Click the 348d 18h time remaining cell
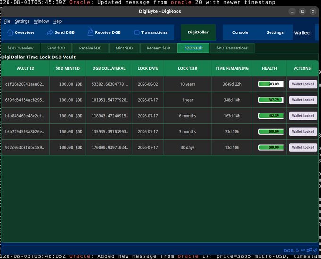 point(232,100)
